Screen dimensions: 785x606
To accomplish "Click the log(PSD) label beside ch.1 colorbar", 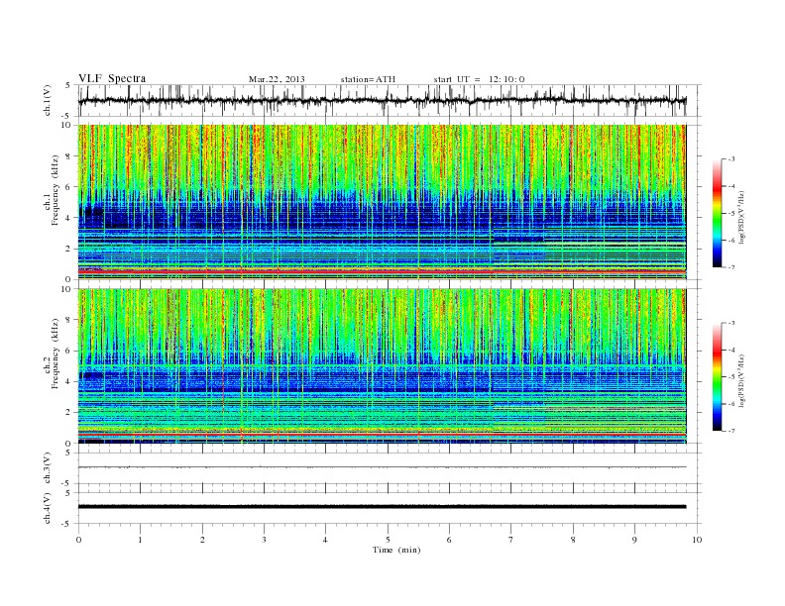I will click(x=742, y=217).
